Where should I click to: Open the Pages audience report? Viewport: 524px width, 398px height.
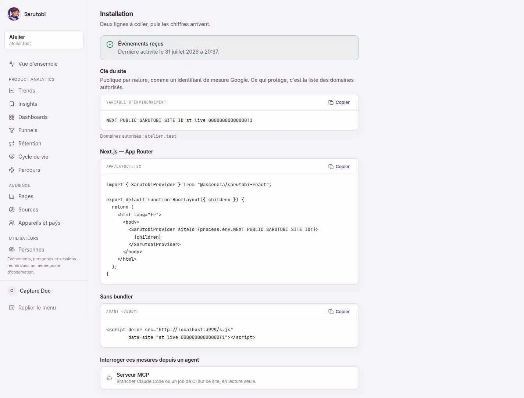[44, 196]
